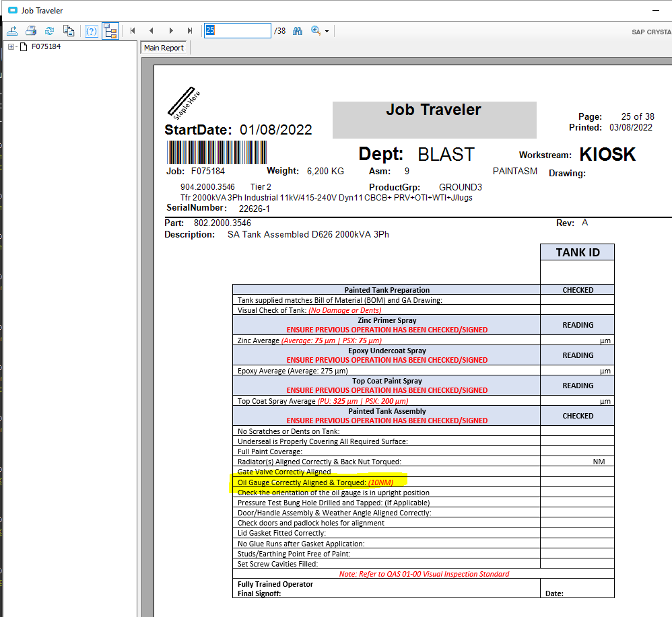The height and width of the screenshot is (617, 672).
Task: Click the QAS 01-00 Visual Inspection note
Action: click(424, 574)
